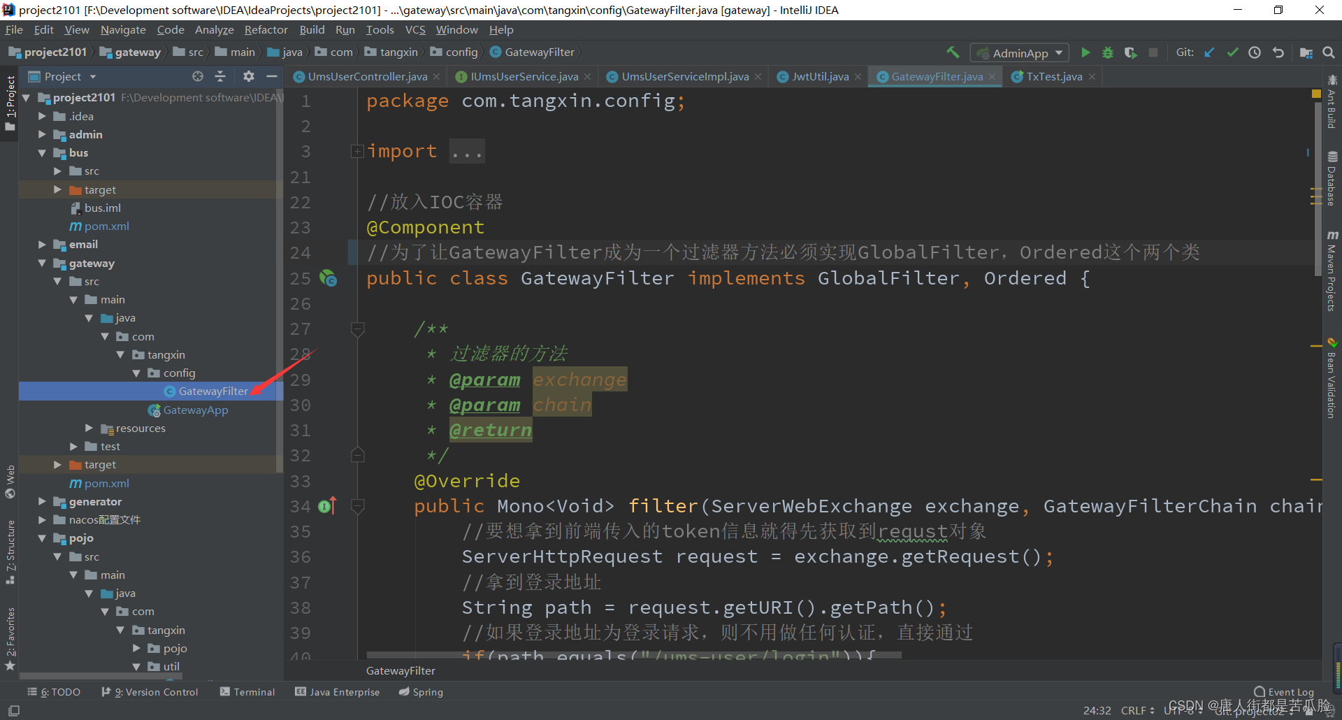Click the cursor position 24:32 in status bar

[x=1097, y=710]
